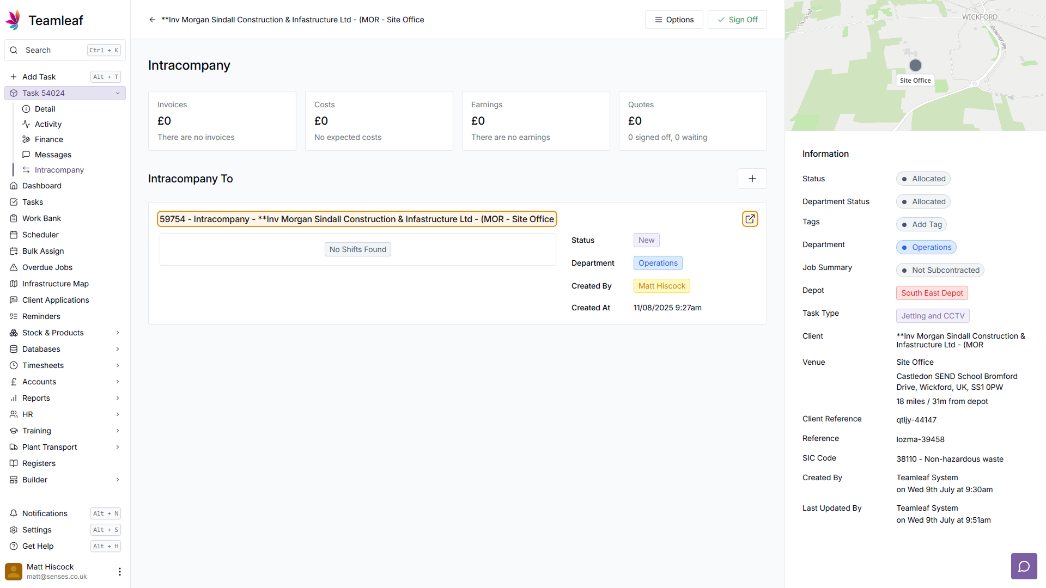The width and height of the screenshot is (1046, 588).
Task: Click the Costs summary card
Action: click(x=379, y=121)
